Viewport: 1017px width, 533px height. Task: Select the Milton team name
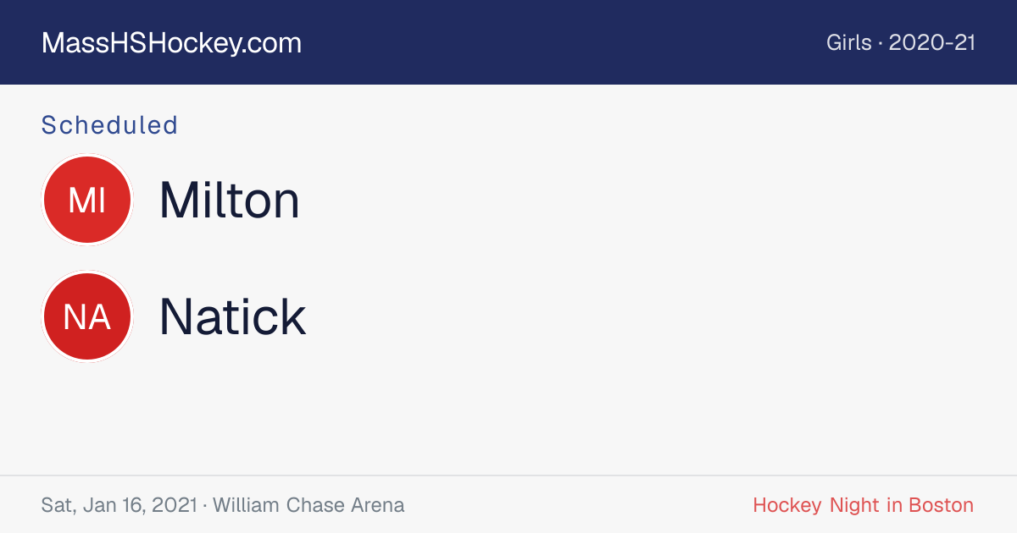230,201
